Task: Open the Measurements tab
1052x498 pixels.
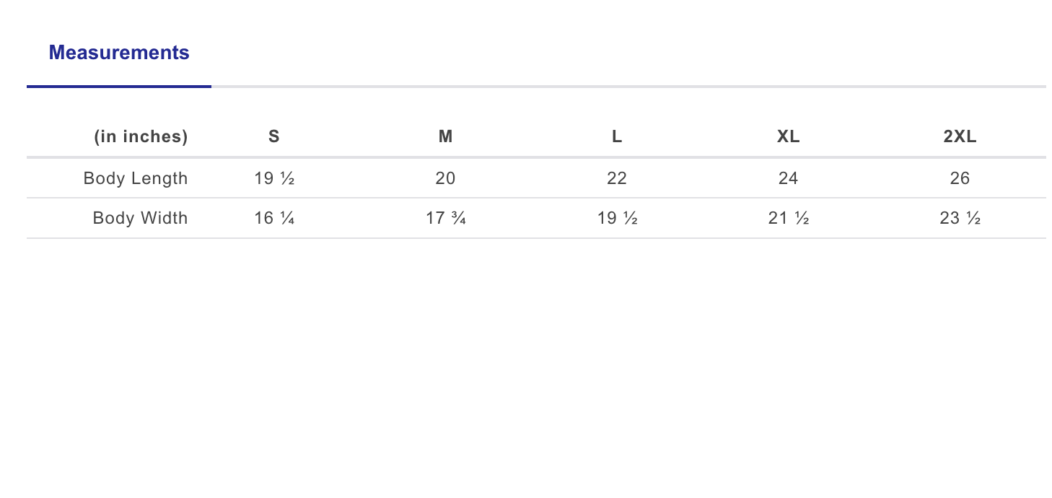Action: [x=119, y=53]
